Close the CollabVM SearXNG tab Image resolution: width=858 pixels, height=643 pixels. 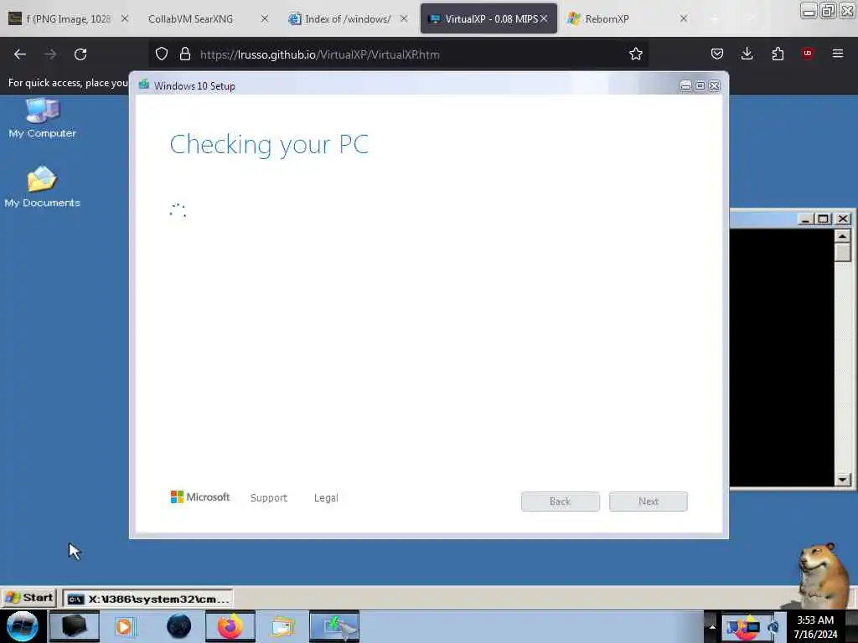click(264, 18)
